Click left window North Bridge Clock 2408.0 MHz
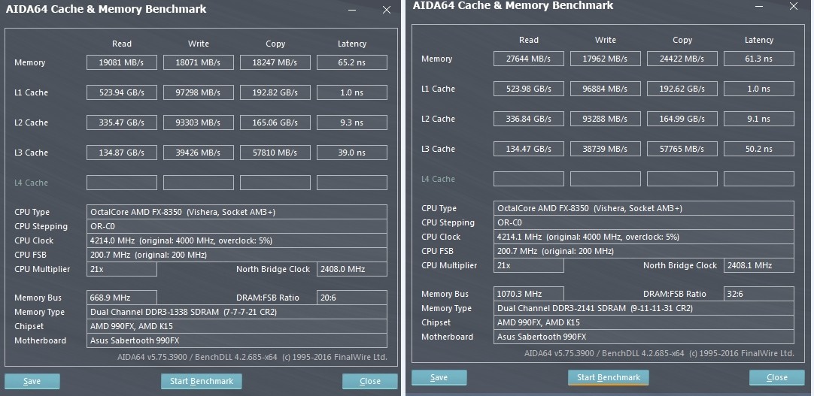 352,269
